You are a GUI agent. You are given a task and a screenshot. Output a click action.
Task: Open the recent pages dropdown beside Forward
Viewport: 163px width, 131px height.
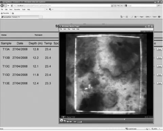(8, 6)
